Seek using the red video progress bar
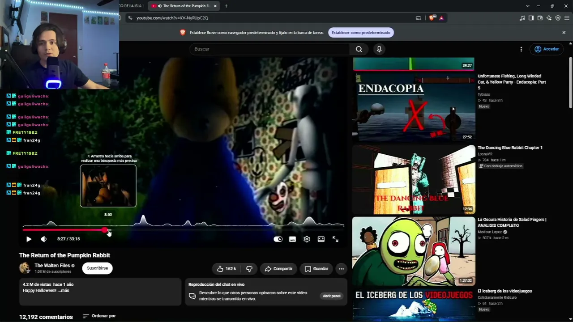The height and width of the screenshot is (322, 573). (x=184, y=230)
